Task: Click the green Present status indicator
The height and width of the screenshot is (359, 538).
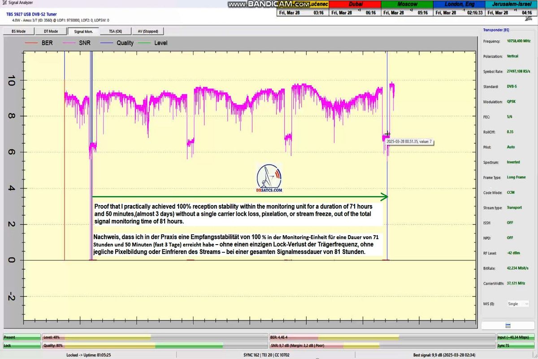Action: click(x=22, y=337)
